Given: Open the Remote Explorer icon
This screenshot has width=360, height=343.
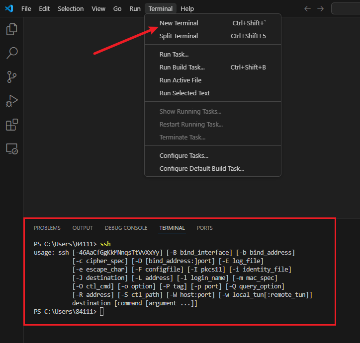Looking at the screenshot, I should tap(11, 148).
